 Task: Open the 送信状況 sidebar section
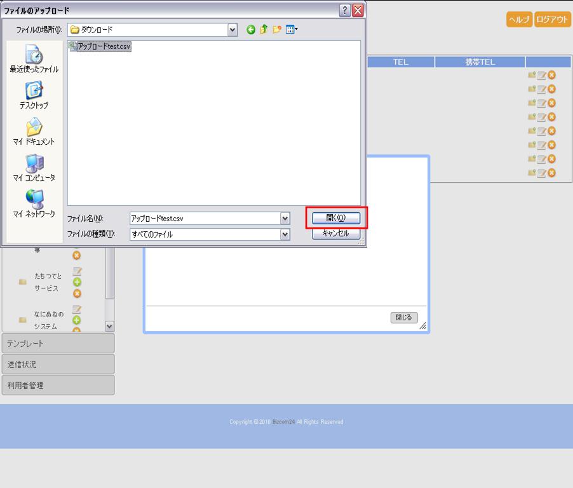click(x=58, y=364)
